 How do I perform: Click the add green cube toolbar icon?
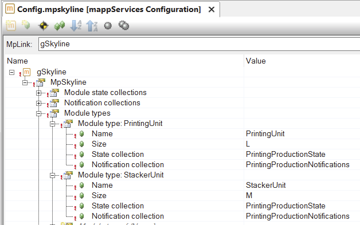coord(26,25)
